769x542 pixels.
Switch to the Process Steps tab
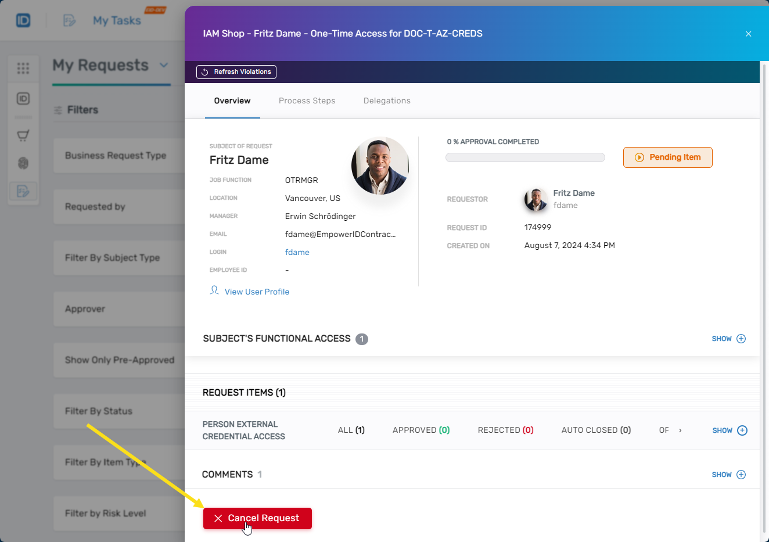point(307,100)
